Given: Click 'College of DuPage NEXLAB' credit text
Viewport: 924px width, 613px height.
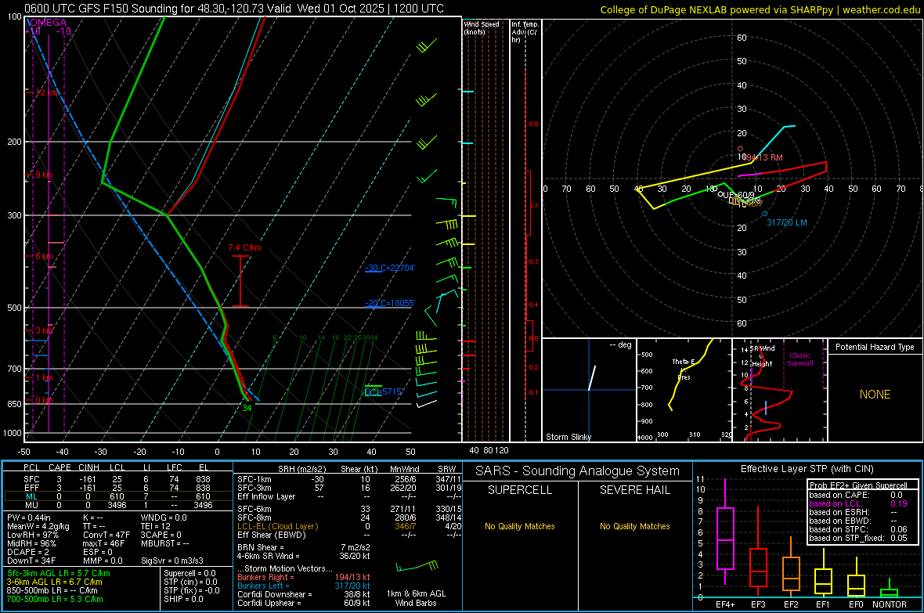Looking at the screenshot, I should click(x=664, y=9).
